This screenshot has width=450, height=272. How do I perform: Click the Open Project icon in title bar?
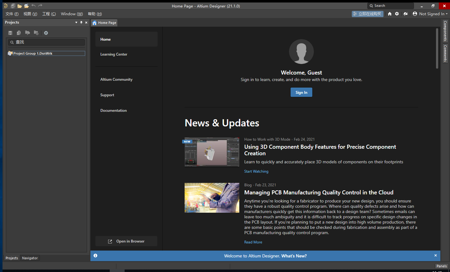tap(26, 6)
